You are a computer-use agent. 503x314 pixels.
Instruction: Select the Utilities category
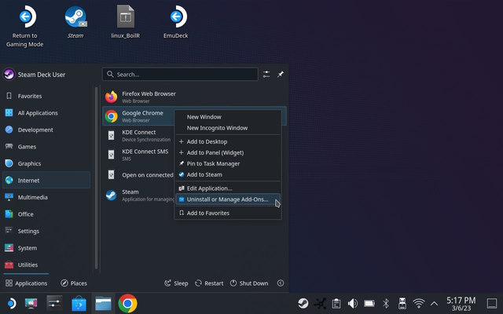pyautogui.click(x=46, y=265)
